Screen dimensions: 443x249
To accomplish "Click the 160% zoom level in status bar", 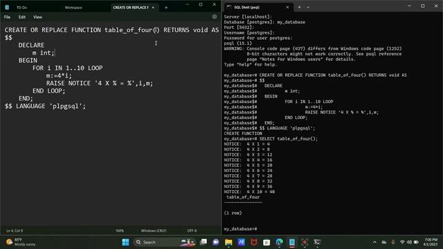I will point(120,230).
